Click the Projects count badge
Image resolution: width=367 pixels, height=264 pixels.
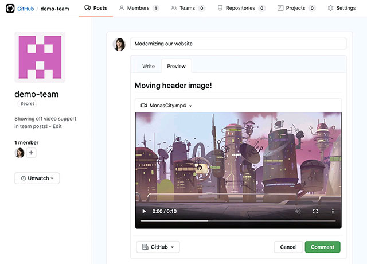[312, 9]
